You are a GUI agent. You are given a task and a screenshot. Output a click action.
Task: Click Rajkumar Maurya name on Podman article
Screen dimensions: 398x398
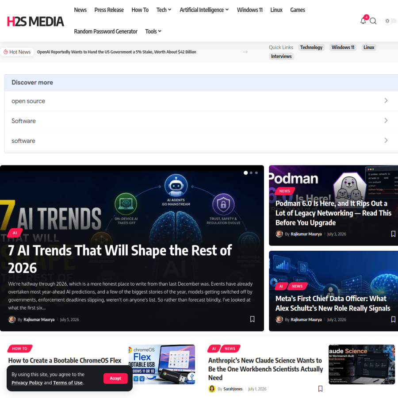pyautogui.click(x=306, y=234)
